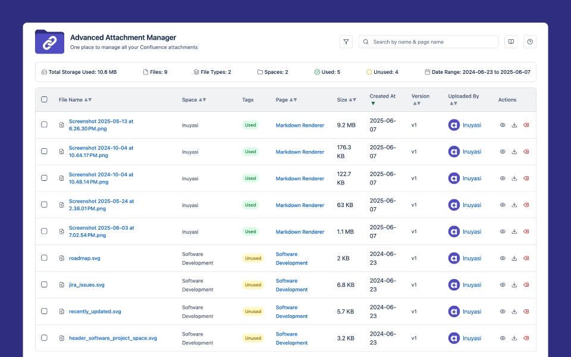
Task: Open recently_updated.svg file link
Action: (95, 311)
